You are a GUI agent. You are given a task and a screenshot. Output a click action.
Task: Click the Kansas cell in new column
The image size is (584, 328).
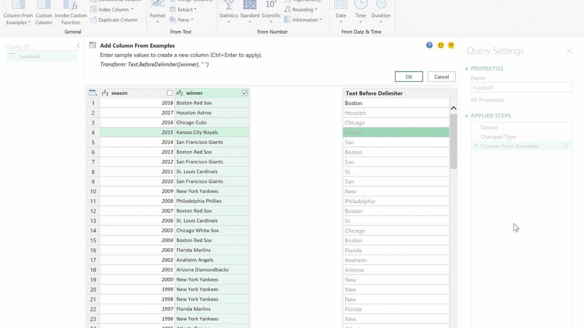(x=396, y=133)
